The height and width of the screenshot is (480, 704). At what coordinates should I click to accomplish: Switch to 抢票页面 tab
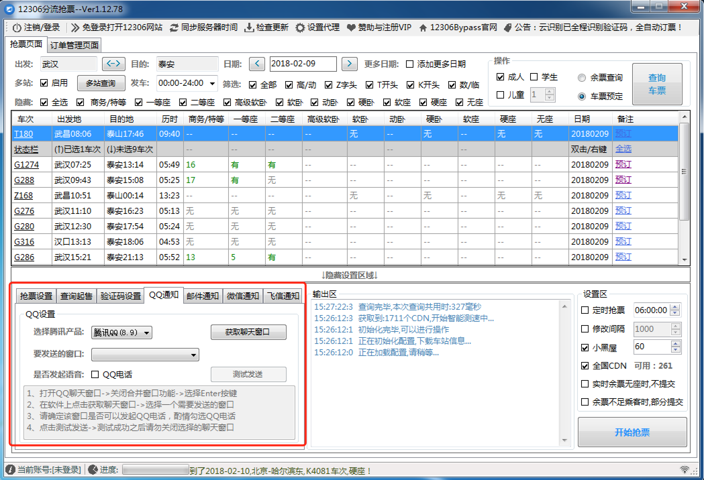(26, 44)
